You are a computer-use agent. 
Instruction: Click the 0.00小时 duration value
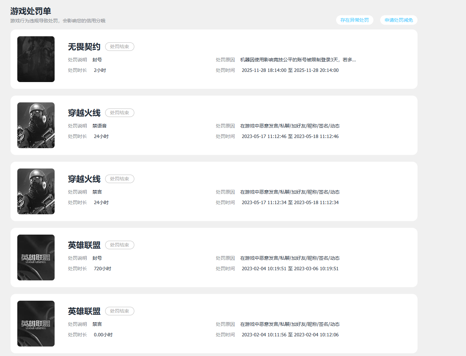(x=103, y=335)
